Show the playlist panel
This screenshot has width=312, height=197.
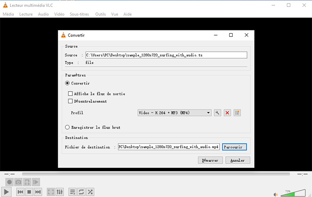(x=72, y=192)
